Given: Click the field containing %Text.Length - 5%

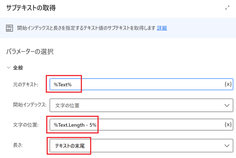Looking at the screenshot, I should pyautogui.click(x=141, y=125).
